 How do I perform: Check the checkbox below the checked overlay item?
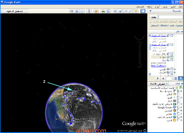[172, 60]
